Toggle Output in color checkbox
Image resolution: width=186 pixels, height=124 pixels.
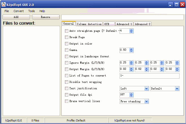[66, 44]
